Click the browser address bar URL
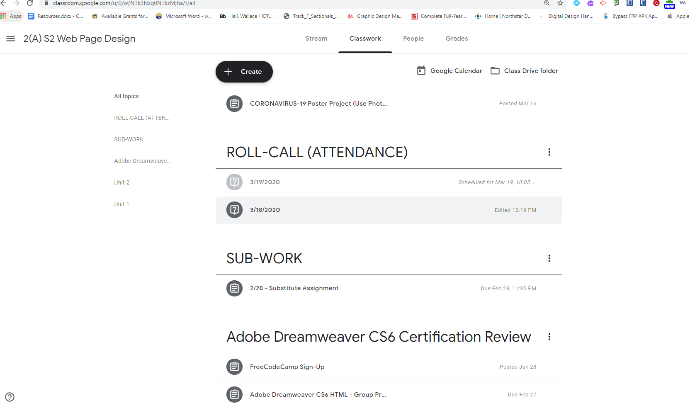This screenshot has height=408, width=690. 124,3
